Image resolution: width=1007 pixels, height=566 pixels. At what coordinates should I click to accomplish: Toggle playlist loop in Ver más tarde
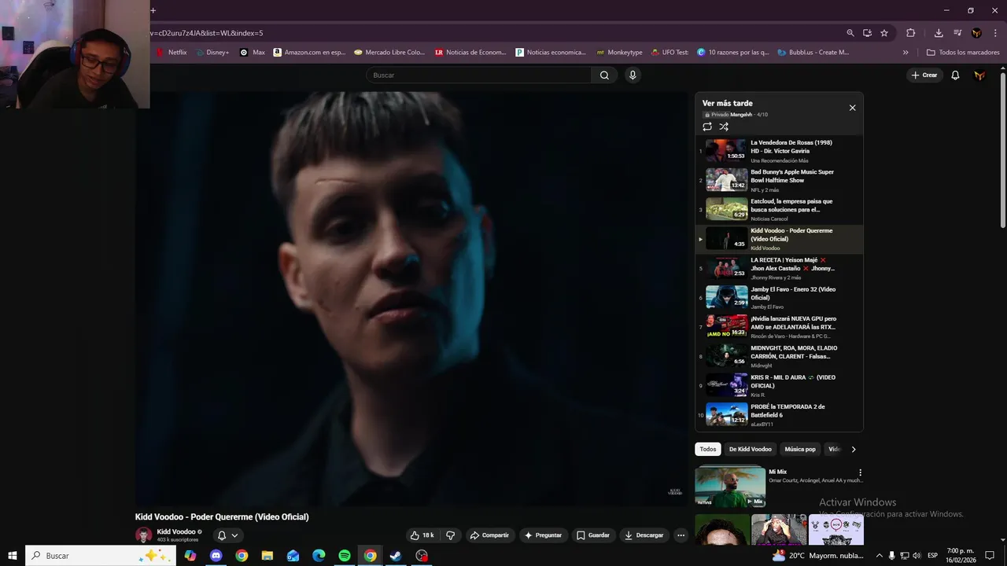(707, 127)
